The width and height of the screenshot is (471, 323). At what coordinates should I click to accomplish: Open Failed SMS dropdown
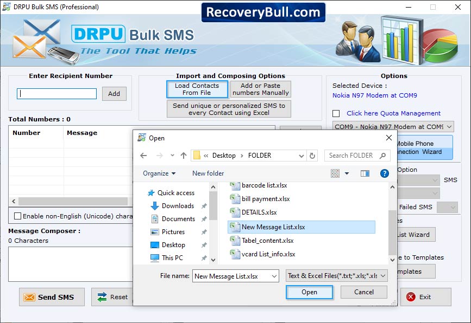coord(447,208)
